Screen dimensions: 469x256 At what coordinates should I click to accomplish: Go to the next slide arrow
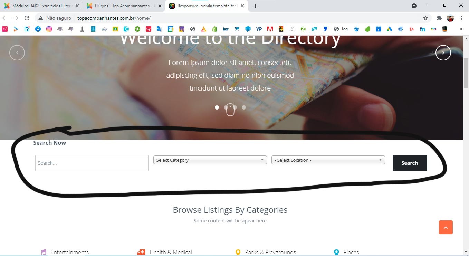(x=443, y=53)
